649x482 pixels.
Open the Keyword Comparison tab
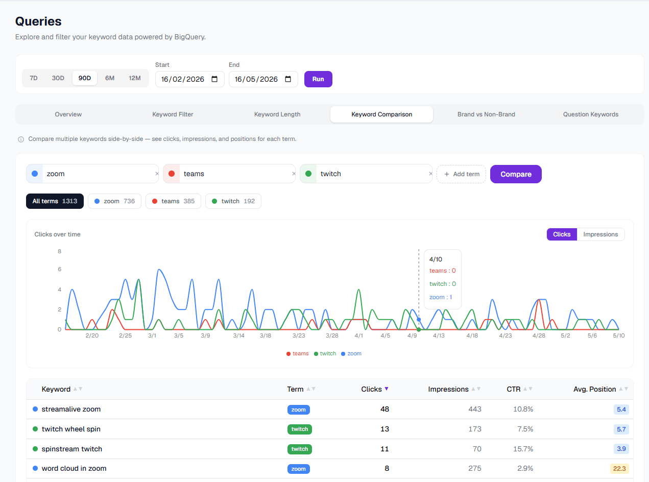coord(382,114)
